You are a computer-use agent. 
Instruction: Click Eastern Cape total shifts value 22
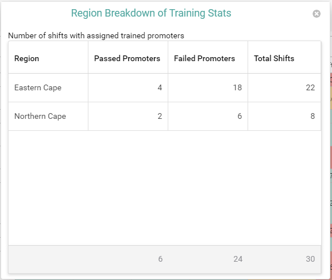click(x=310, y=87)
